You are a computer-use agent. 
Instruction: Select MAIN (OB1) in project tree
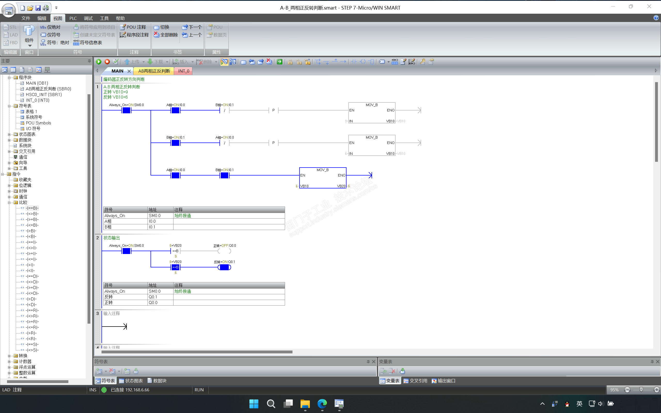[x=37, y=83]
